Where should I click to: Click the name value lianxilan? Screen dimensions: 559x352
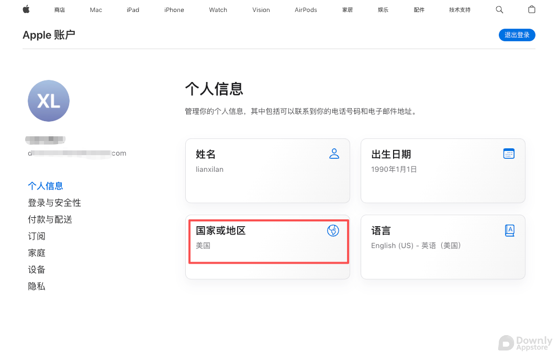click(209, 169)
